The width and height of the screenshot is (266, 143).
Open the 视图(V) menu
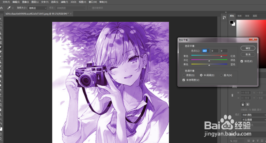point(82,2)
